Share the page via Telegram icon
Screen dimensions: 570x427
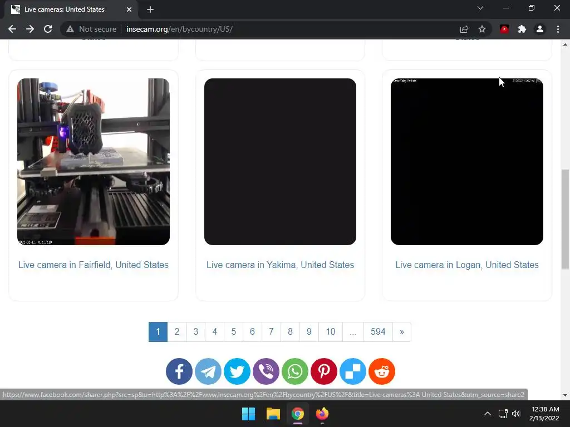click(208, 371)
